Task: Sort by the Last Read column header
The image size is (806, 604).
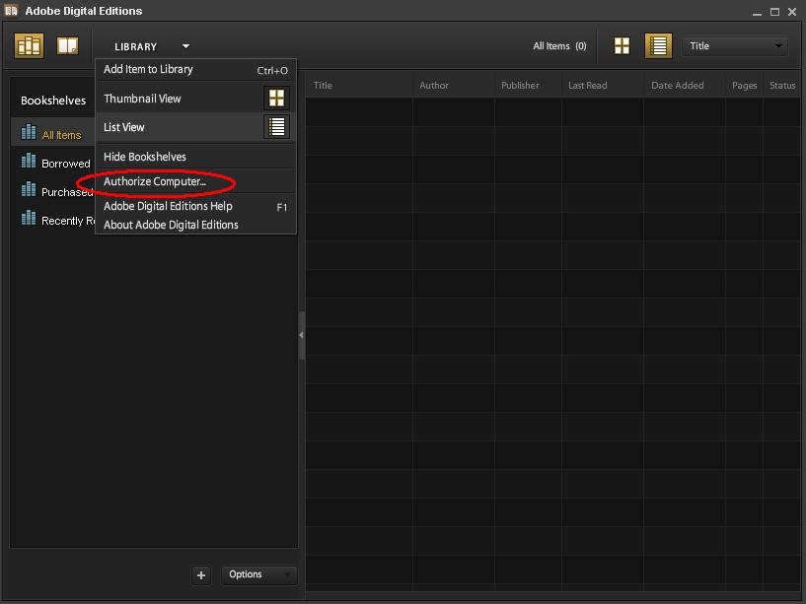Action: point(603,86)
